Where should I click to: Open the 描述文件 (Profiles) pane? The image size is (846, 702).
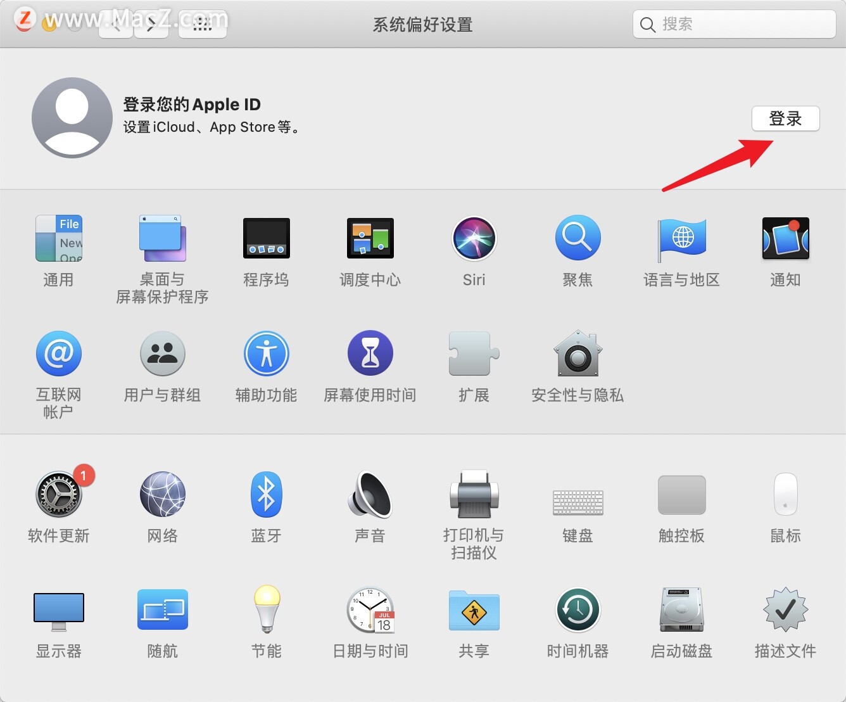point(786,609)
